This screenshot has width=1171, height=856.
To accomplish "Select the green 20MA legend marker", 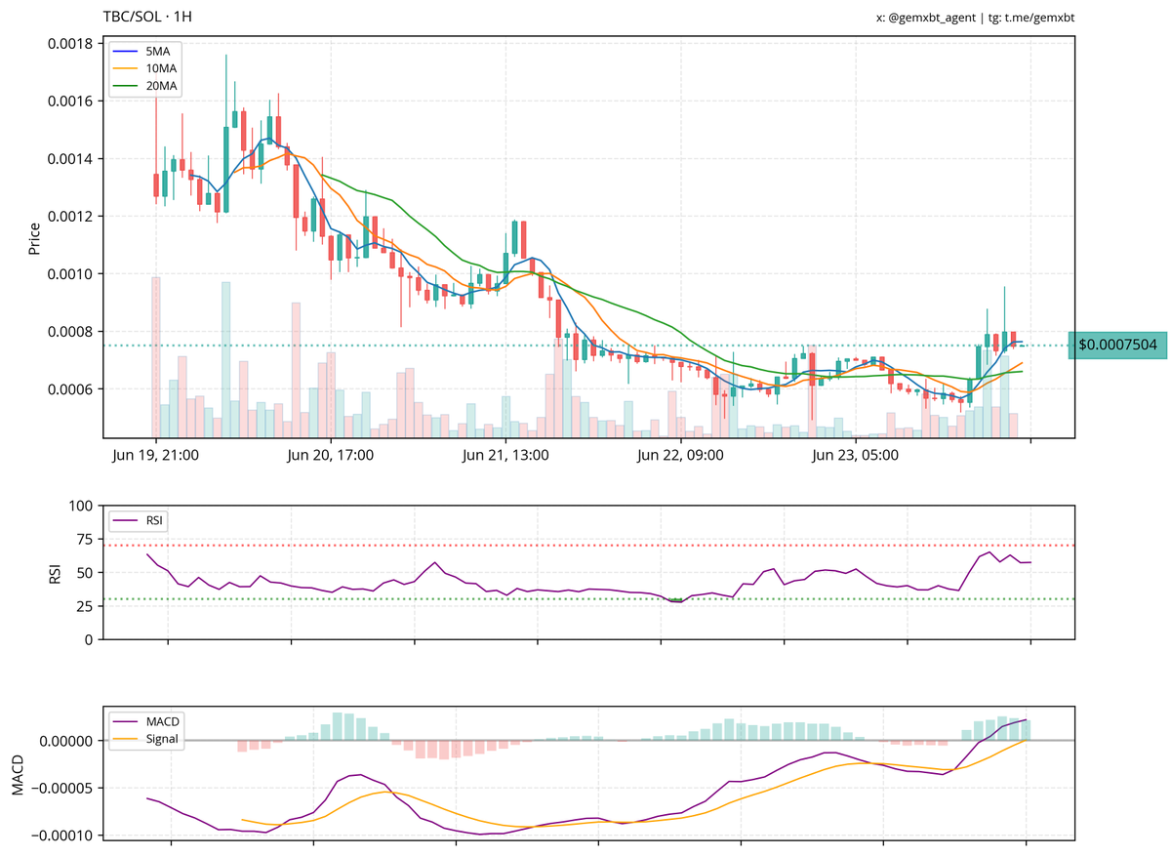I will [x=125, y=85].
